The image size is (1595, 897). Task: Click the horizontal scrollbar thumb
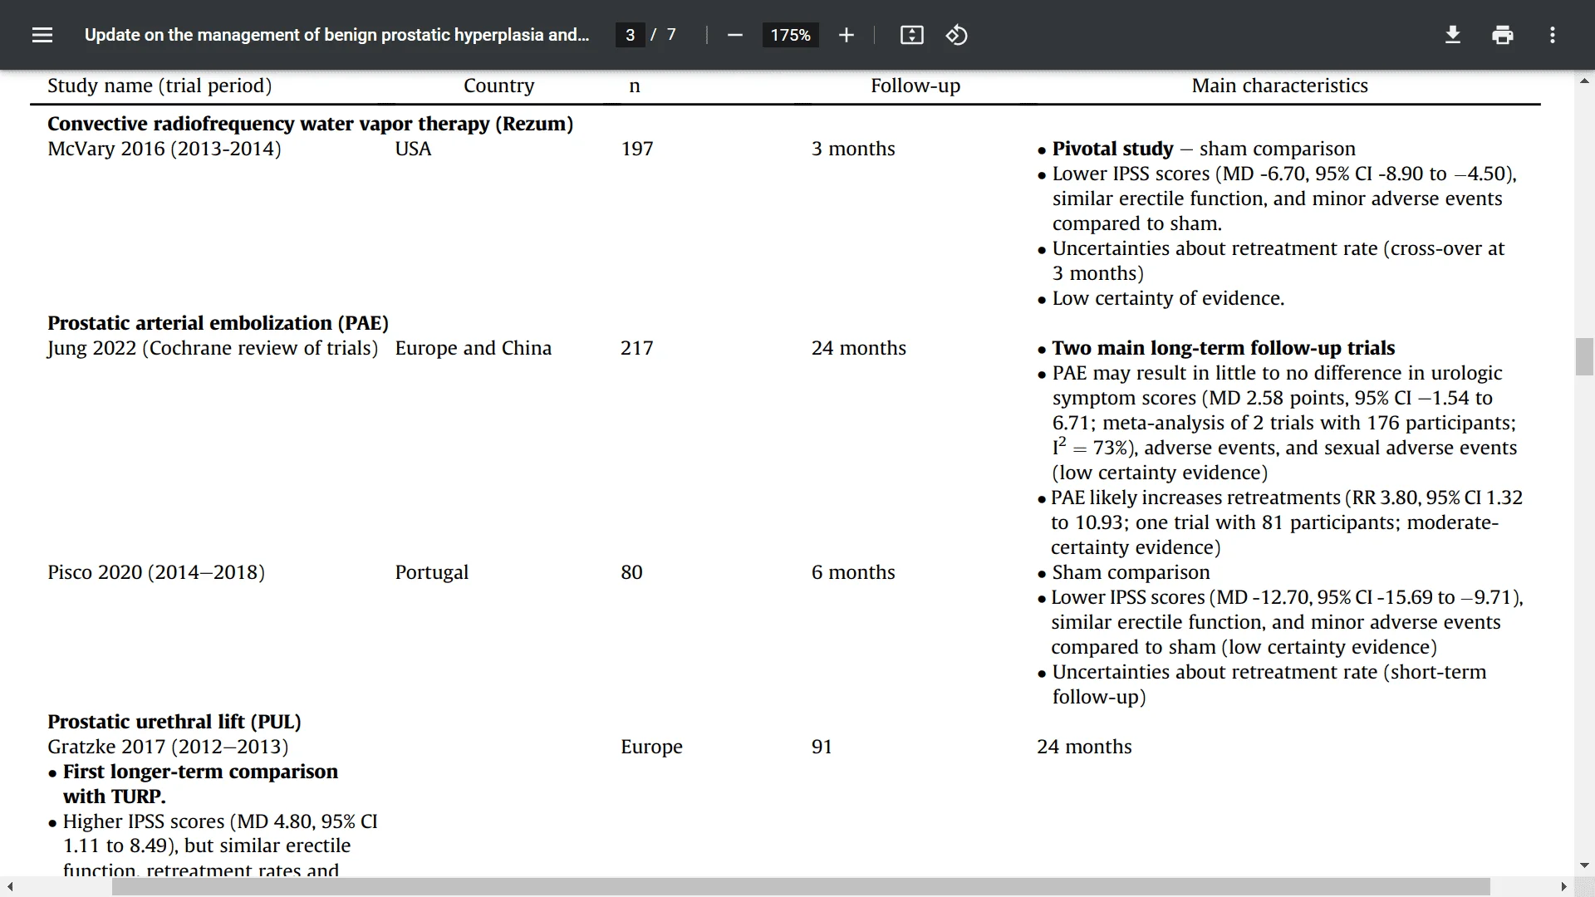pyautogui.click(x=801, y=887)
